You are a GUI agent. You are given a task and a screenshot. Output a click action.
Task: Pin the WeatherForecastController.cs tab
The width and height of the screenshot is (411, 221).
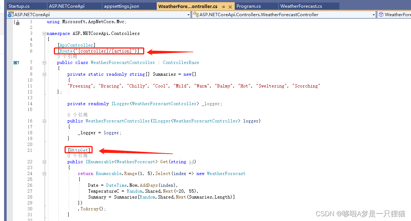tap(223, 7)
